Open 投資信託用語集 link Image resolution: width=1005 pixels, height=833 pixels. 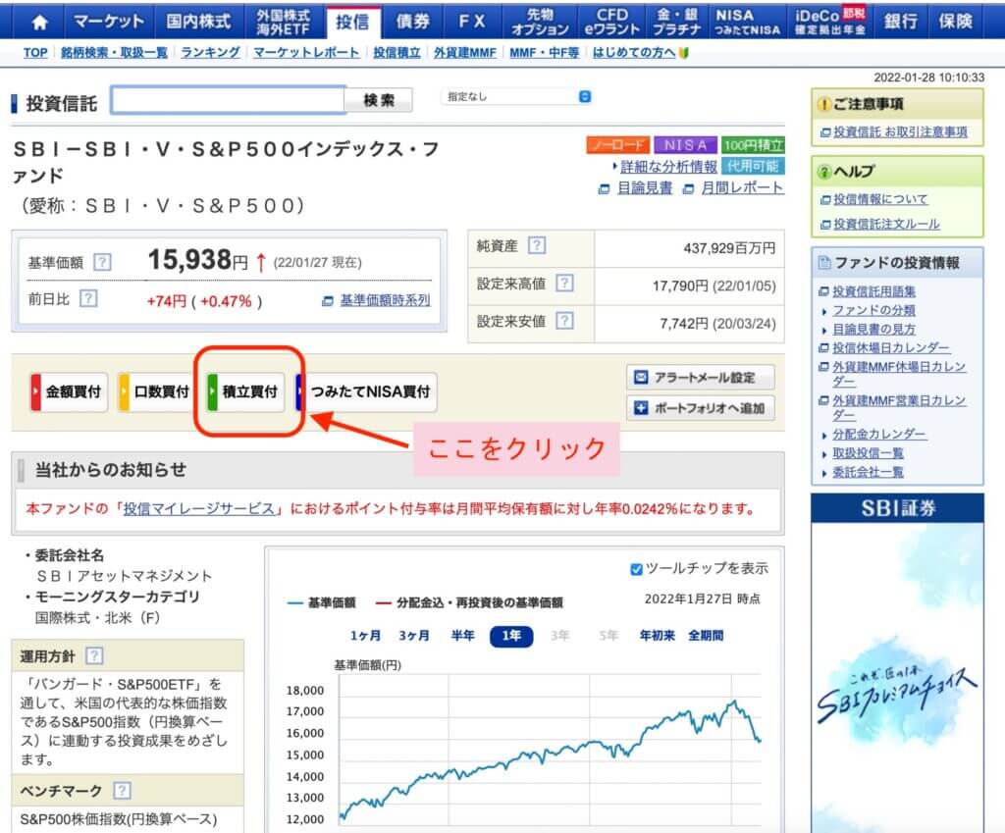click(873, 291)
